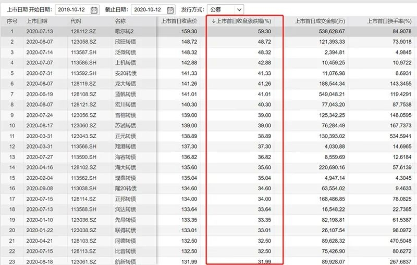The width and height of the screenshot is (417, 265).
Task: Click code 128119.SZ
Action: click(x=83, y=84)
